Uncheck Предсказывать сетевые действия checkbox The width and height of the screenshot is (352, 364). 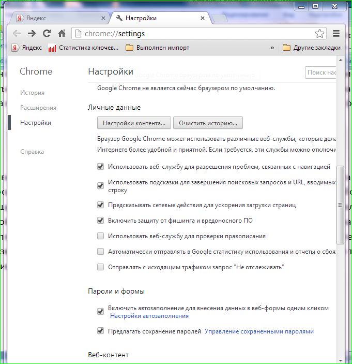pyautogui.click(x=100, y=205)
